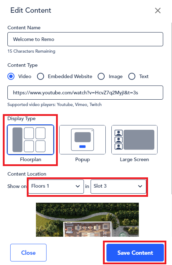The height and width of the screenshot is (265, 172).
Task: Click the dialog's vertical scrollbar
Action: pos(172,108)
